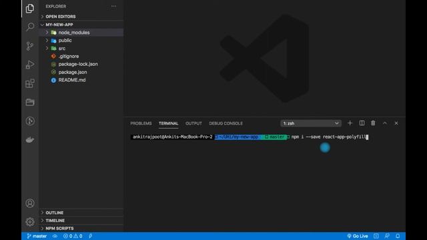Image resolution: width=427 pixels, height=240 pixels.
Task: Switch to the OUTPUT tab
Action: (193, 123)
